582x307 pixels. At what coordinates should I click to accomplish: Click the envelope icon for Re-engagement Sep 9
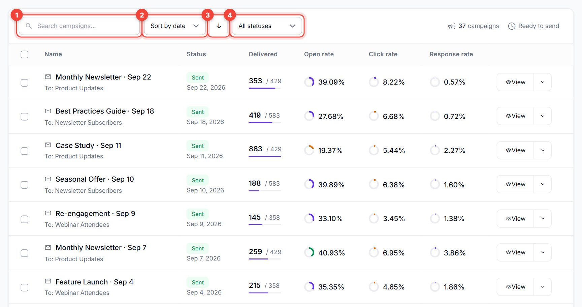click(48, 213)
